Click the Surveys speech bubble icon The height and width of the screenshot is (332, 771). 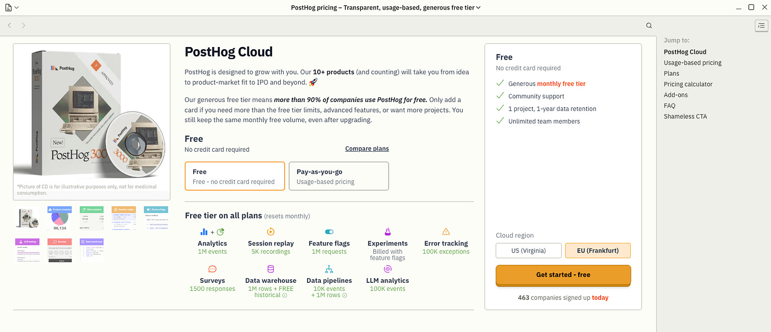tap(212, 269)
